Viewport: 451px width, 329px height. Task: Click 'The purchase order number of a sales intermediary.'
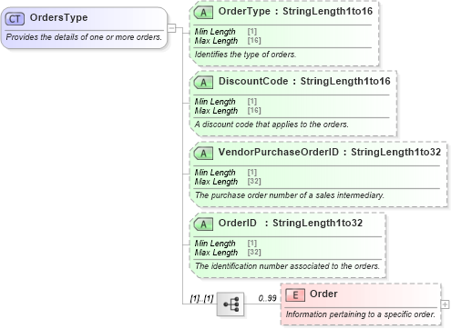[x=290, y=195]
